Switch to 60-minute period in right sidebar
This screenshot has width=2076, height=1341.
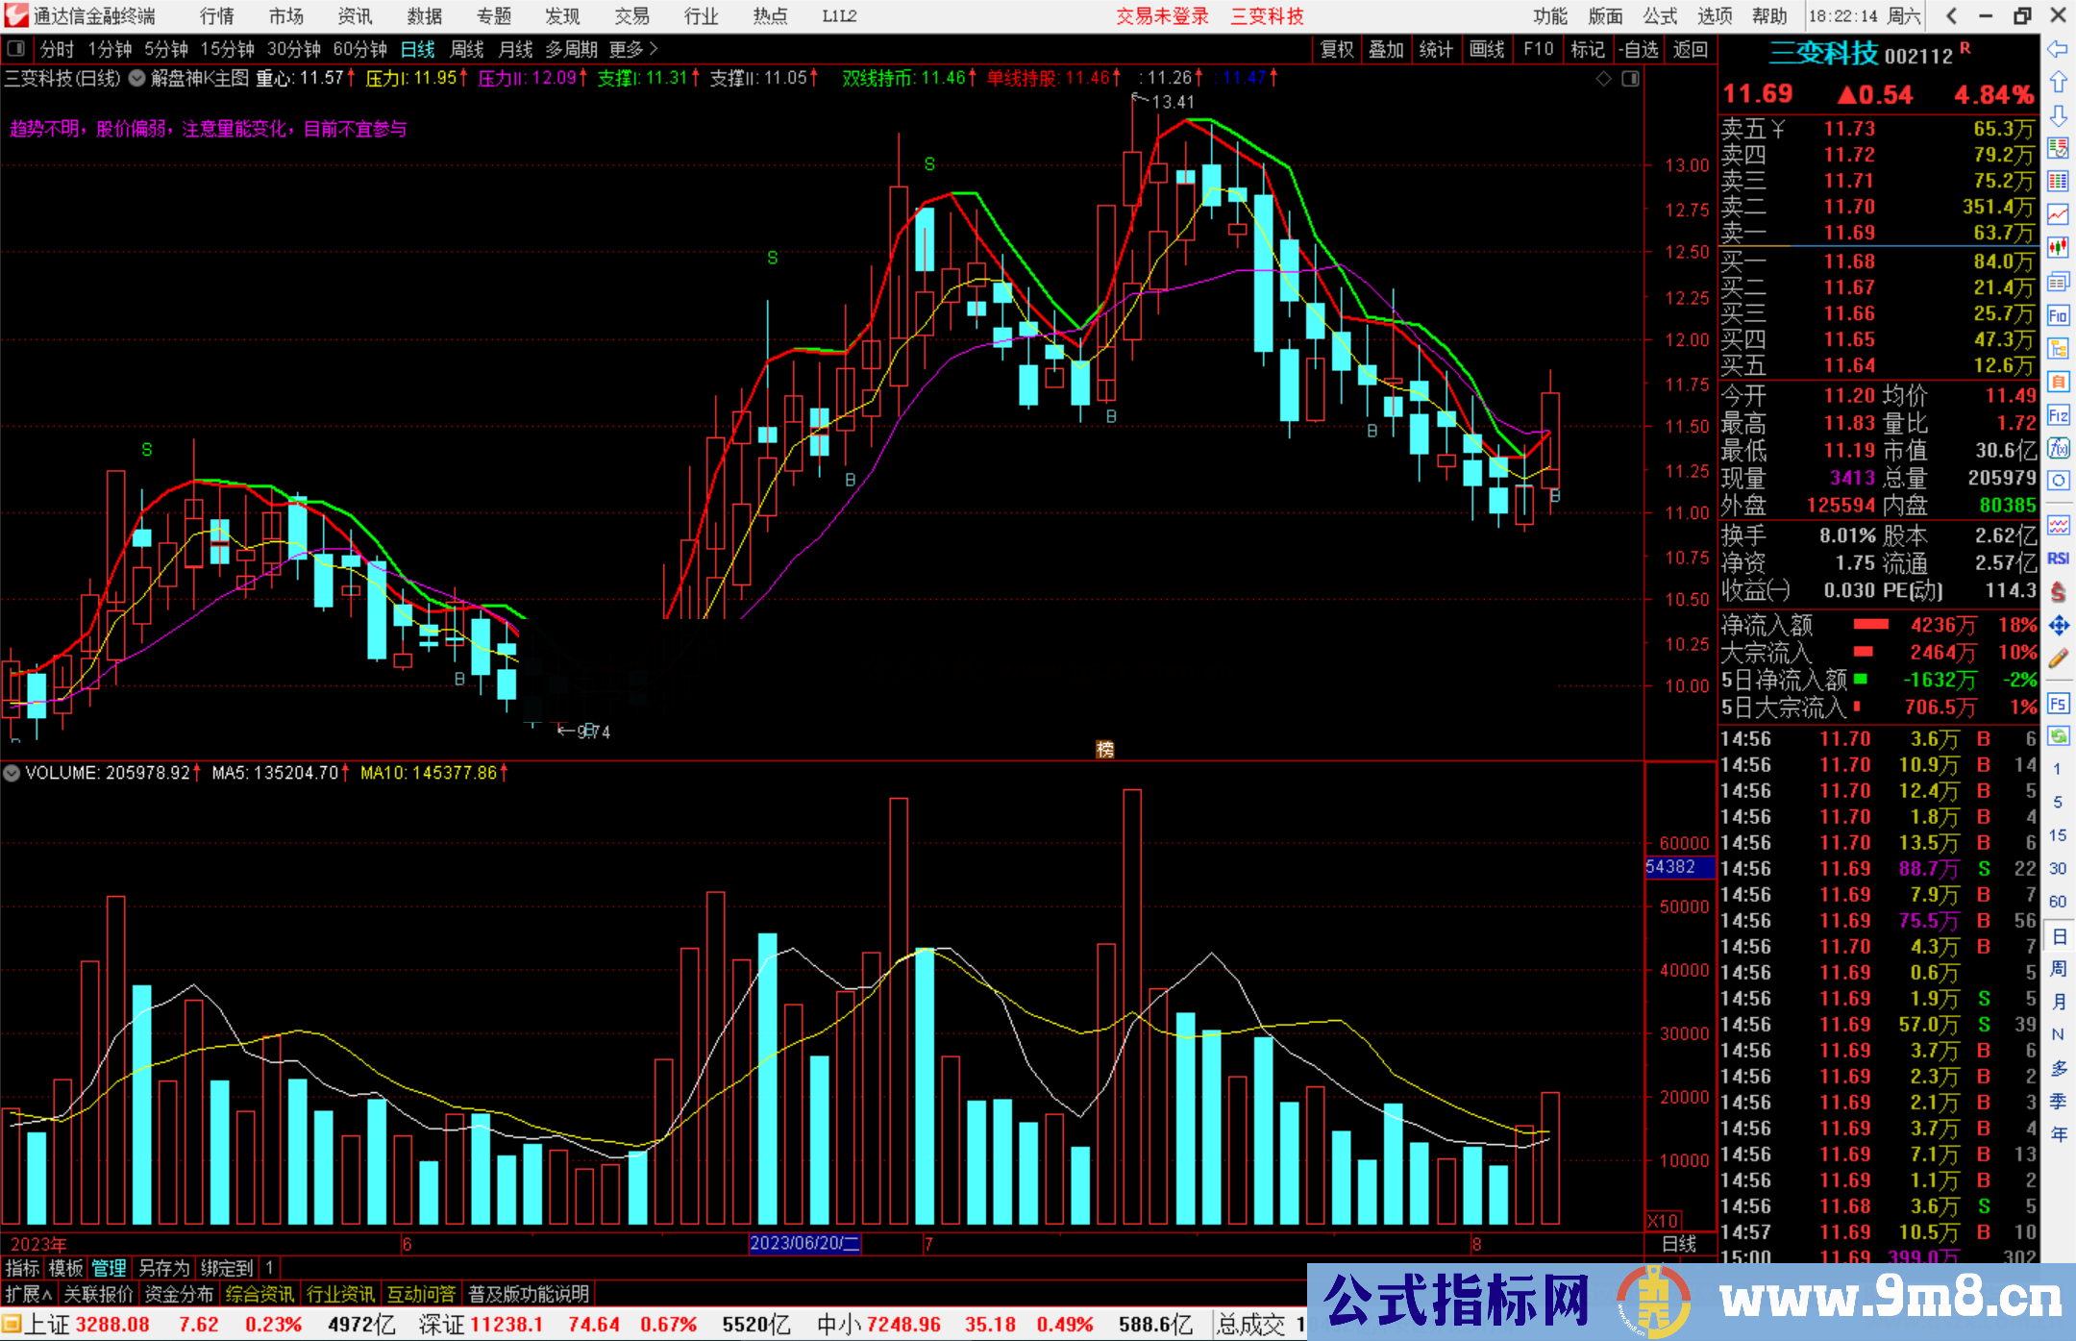(2057, 902)
